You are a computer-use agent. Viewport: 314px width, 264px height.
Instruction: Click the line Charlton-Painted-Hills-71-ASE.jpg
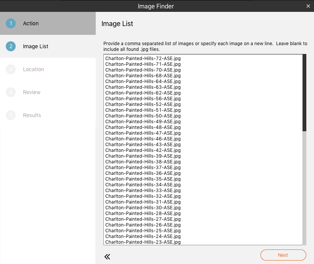tap(143, 64)
